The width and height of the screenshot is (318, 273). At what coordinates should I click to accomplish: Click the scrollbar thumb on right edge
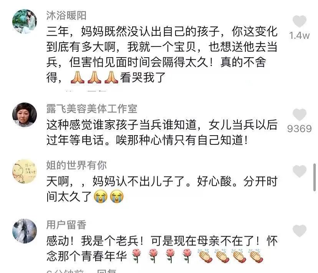pos(315,177)
